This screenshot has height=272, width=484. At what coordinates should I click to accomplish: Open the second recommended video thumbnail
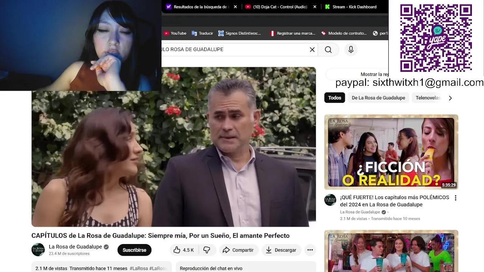(x=391, y=251)
